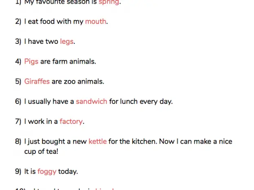Click the text 'for lunch every day'
The height and width of the screenshot is (190, 254).
(140, 101)
